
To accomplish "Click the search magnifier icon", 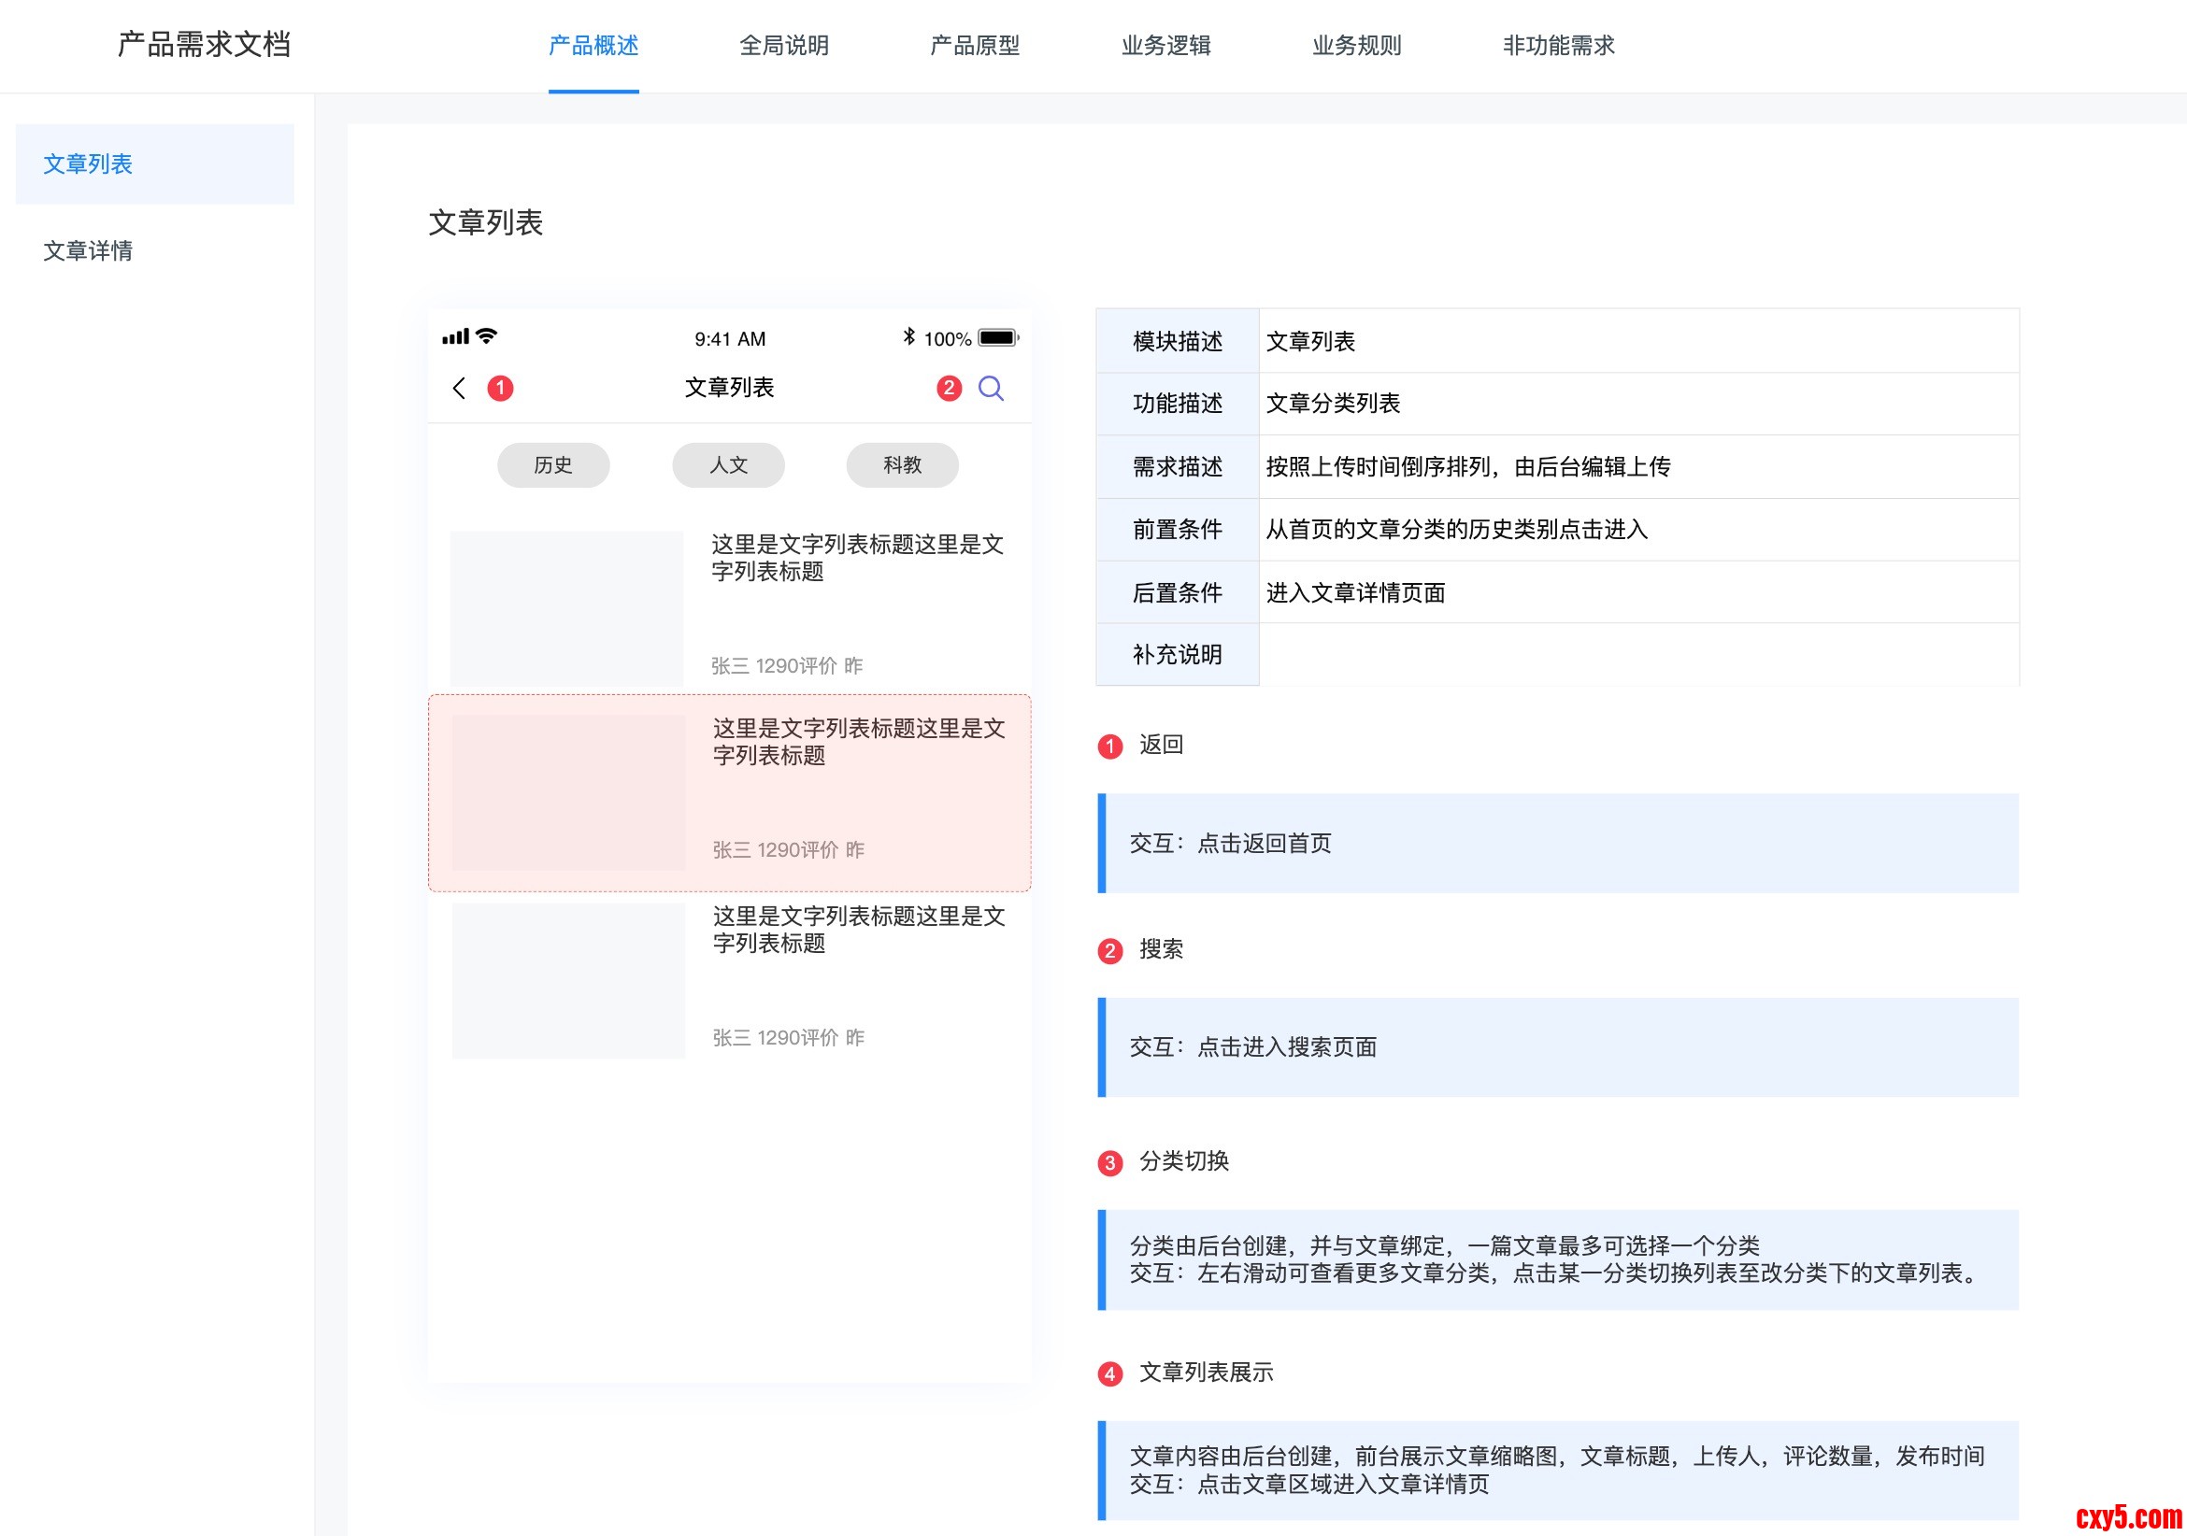I will pyautogui.click(x=991, y=388).
